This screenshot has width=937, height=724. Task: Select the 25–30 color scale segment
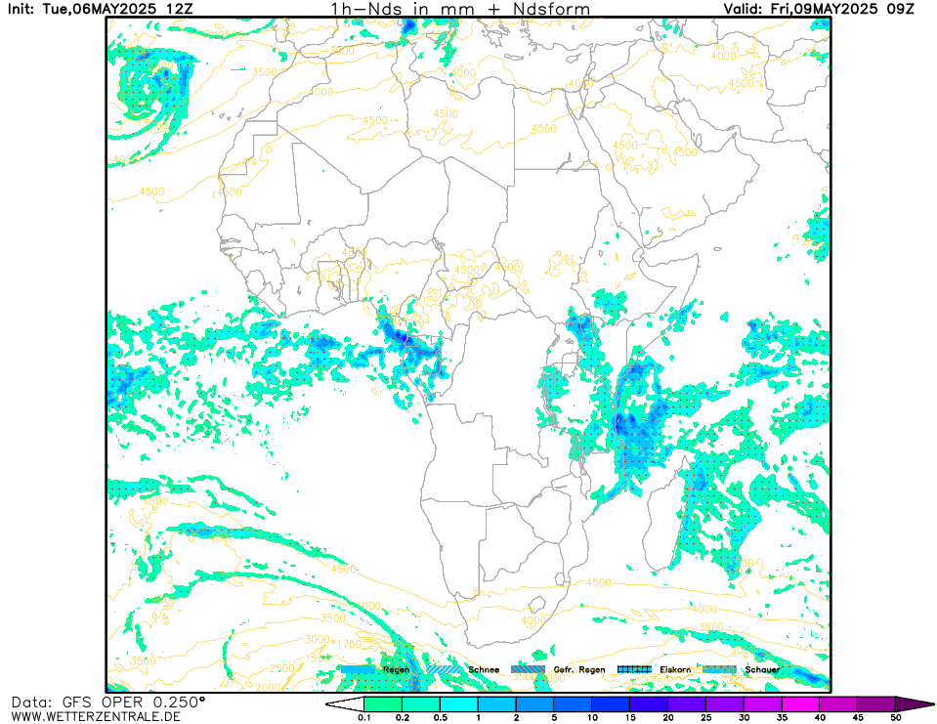[725, 703]
